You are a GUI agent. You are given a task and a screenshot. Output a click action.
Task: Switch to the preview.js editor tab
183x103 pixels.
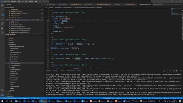[x=130, y=5]
